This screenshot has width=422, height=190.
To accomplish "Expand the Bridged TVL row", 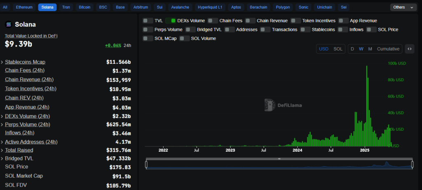I will pyautogui.click(x=2, y=159).
